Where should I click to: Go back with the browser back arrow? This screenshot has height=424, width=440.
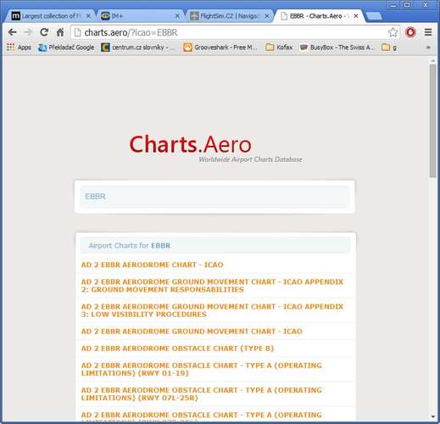tap(13, 32)
